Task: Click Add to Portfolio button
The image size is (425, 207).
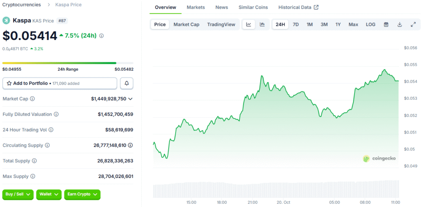Action: pyautogui.click(x=60, y=83)
